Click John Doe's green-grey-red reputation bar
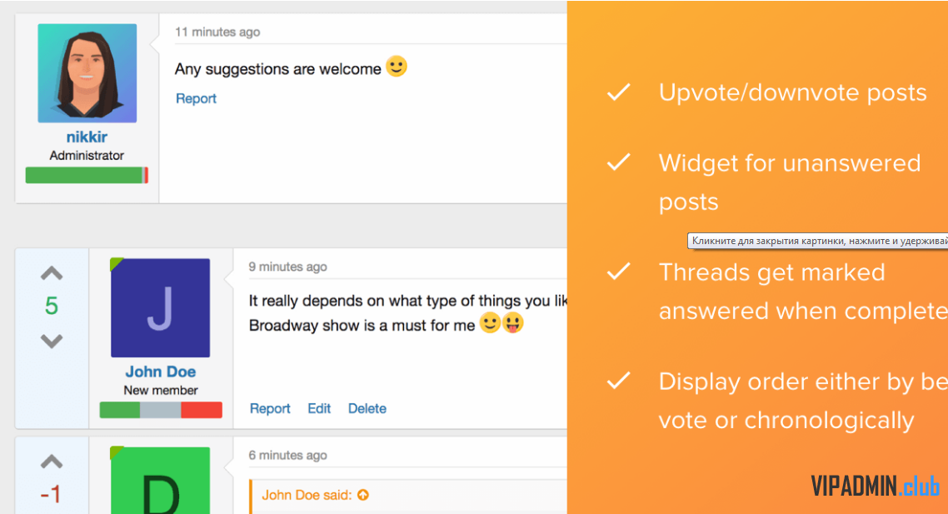Viewport: 948px width, 514px height. point(161,410)
